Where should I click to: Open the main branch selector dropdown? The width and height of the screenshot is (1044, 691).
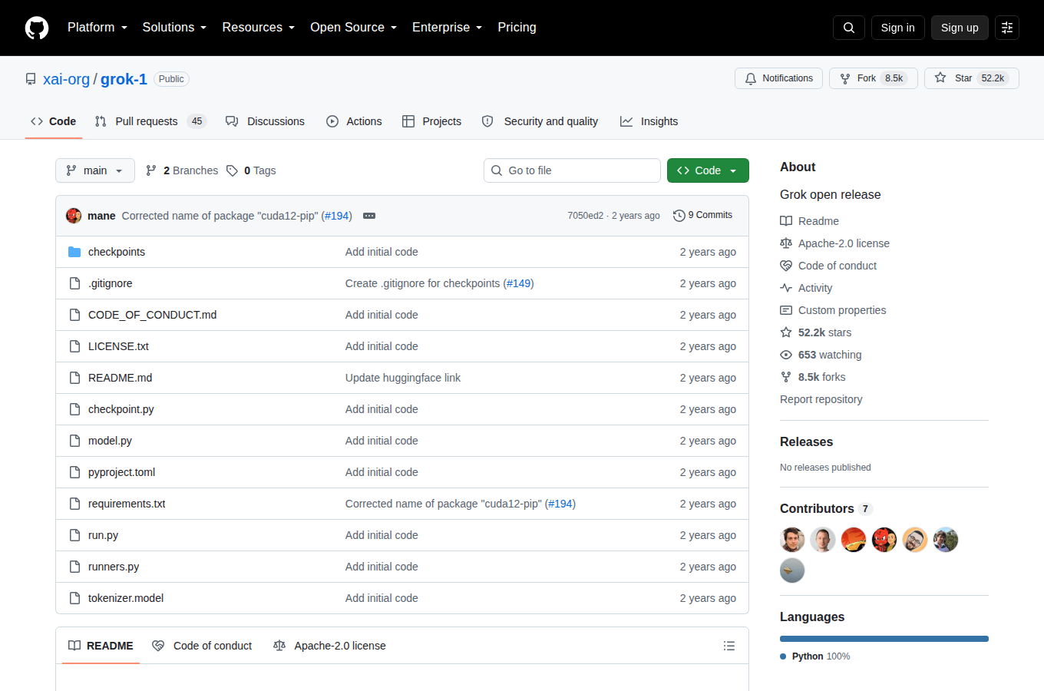pyautogui.click(x=95, y=170)
